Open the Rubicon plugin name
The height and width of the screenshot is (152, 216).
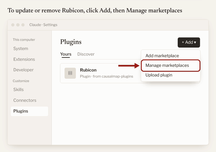88,70
